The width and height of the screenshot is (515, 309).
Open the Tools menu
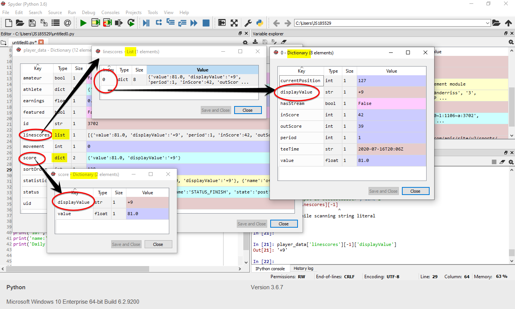(x=153, y=13)
